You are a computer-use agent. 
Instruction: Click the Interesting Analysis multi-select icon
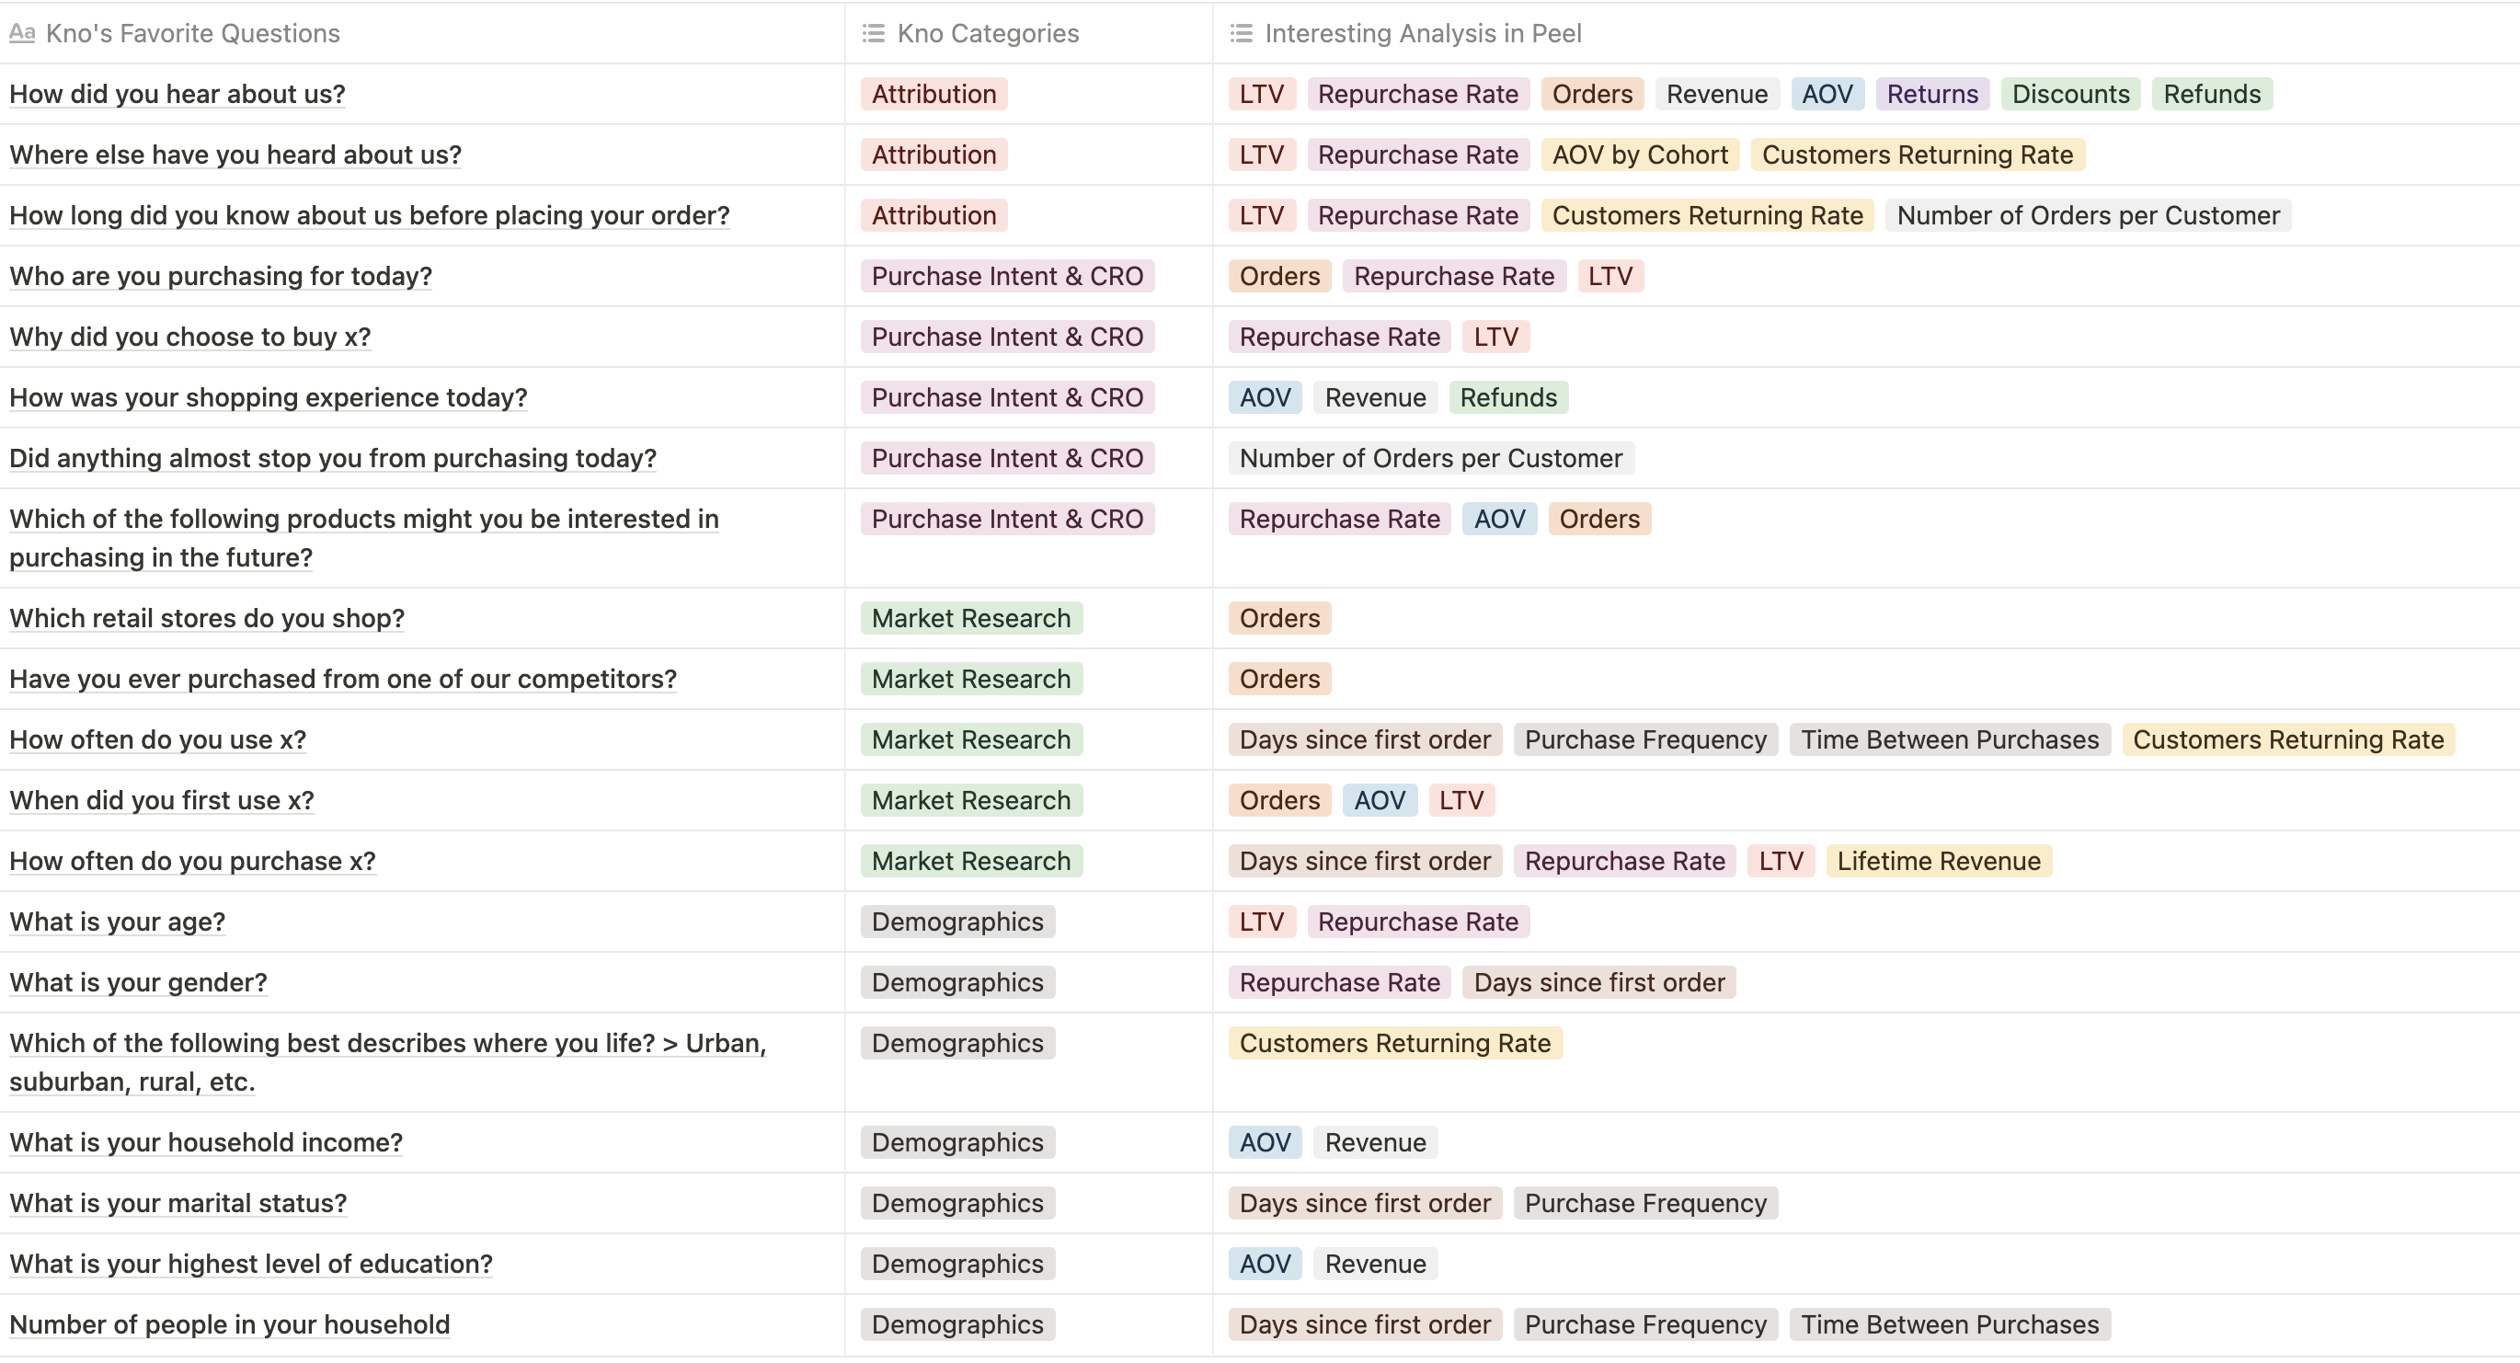pyautogui.click(x=1241, y=33)
